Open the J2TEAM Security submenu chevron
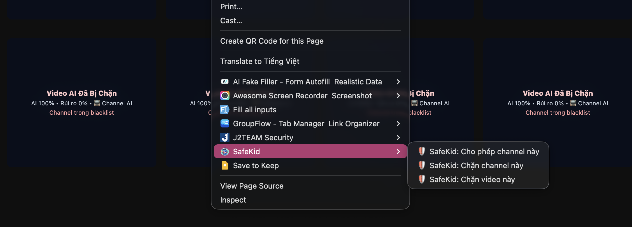This screenshot has width=632, height=227. click(x=398, y=138)
